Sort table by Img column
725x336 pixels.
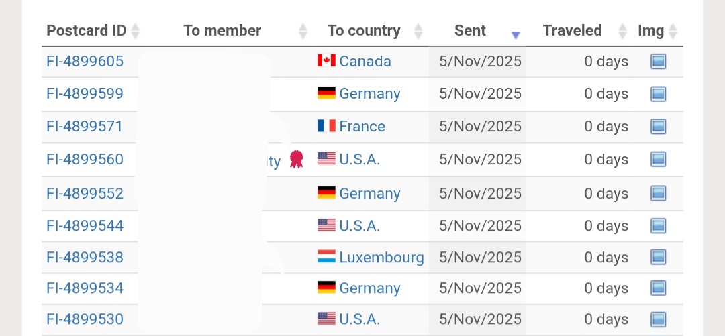673,31
